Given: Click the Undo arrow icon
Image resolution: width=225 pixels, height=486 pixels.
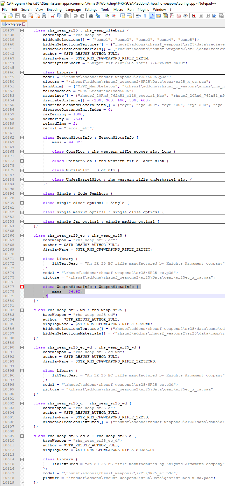Looking at the screenshot, I should (75, 16).
